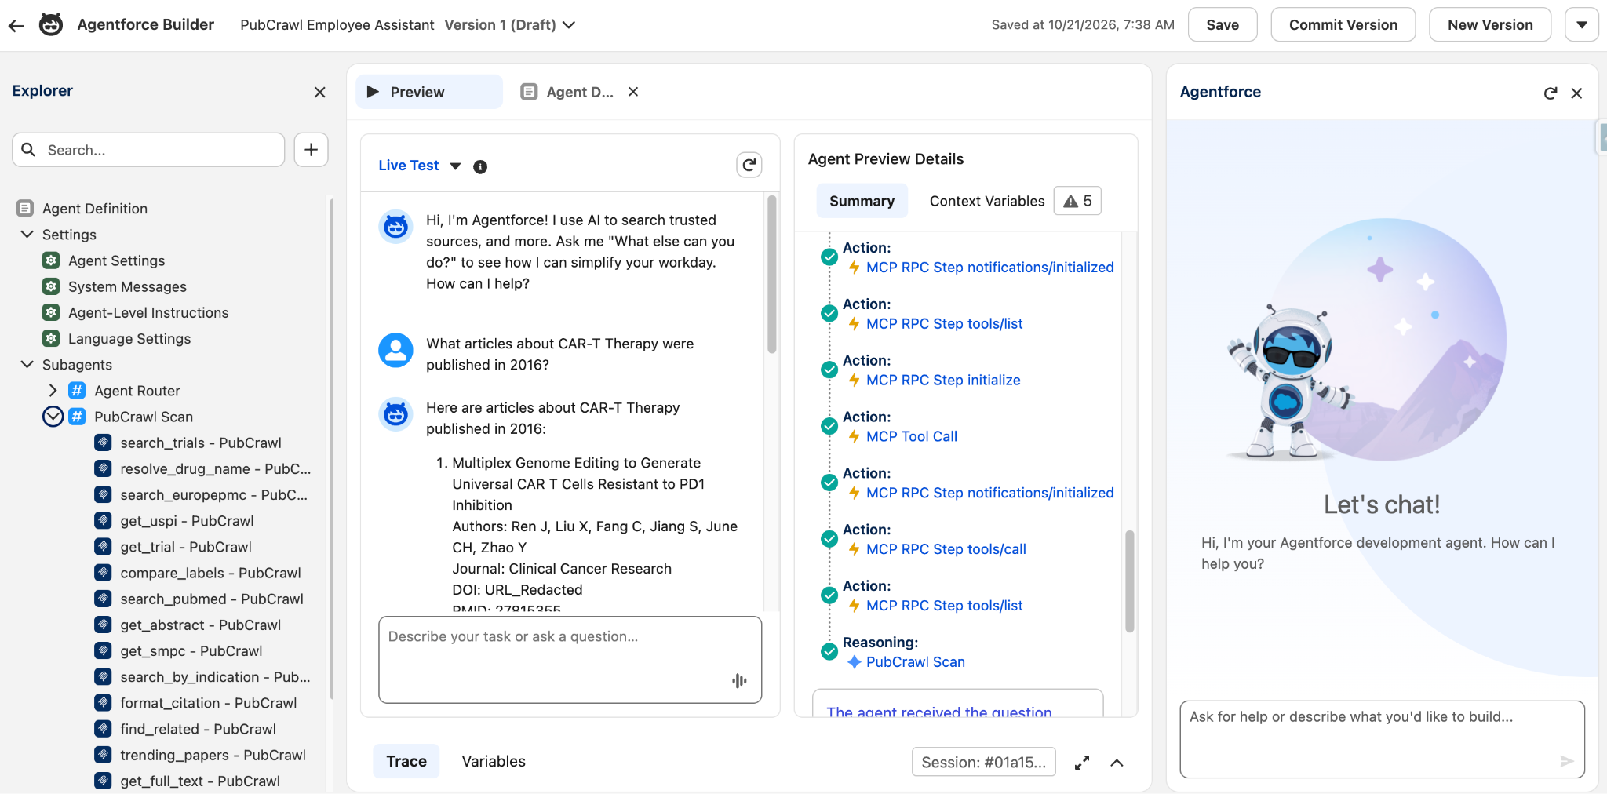Image resolution: width=1607 pixels, height=794 pixels.
Task: Click the New Version button
Action: [x=1490, y=25]
